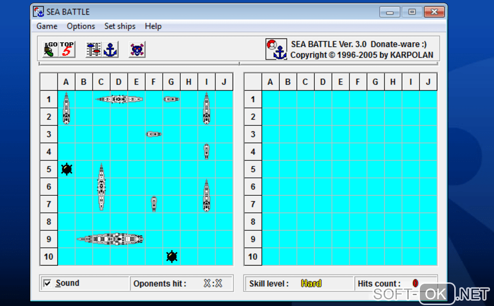This screenshot has height=306, width=494.
Task: Fire at cell H8 on the right grid
Action: point(393,222)
